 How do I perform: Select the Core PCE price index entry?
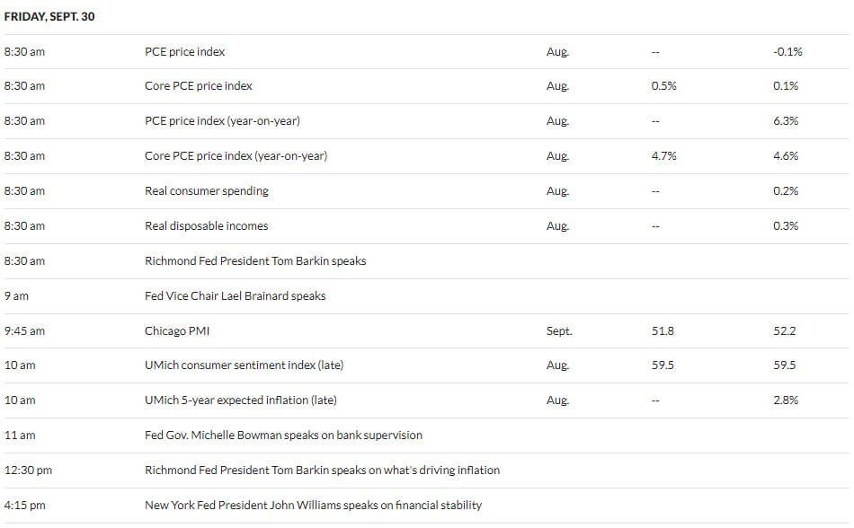click(199, 86)
